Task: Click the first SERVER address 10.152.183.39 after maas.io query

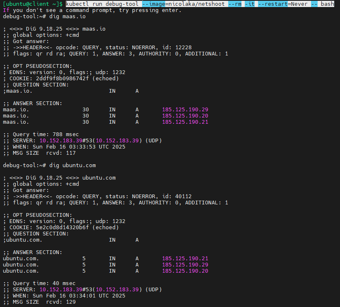Action: (61, 141)
